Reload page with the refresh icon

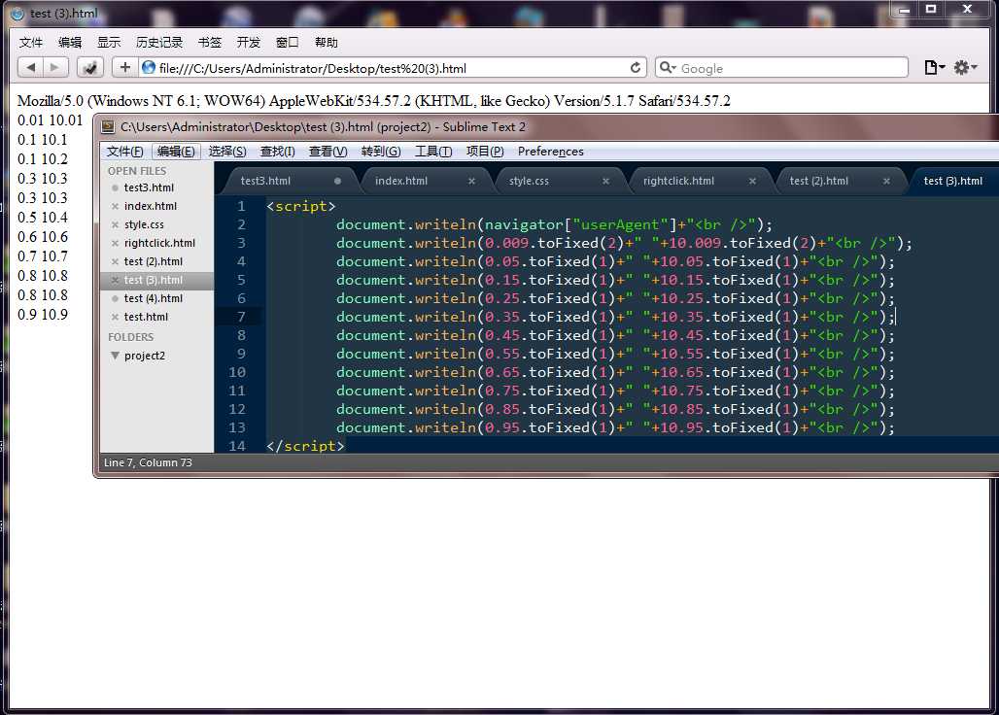click(x=636, y=67)
